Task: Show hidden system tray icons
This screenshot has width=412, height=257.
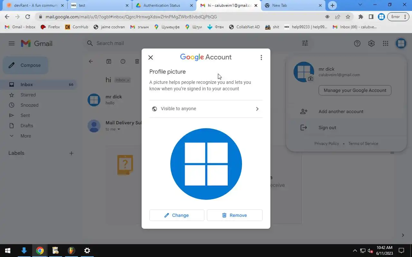Action: (x=355, y=251)
